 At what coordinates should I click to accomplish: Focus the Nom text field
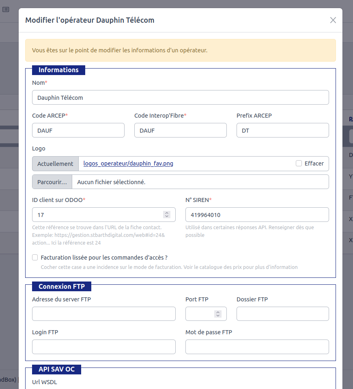(x=180, y=97)
